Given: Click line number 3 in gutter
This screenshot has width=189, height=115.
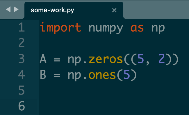Looking at the screenshot, I should [22, 59].
